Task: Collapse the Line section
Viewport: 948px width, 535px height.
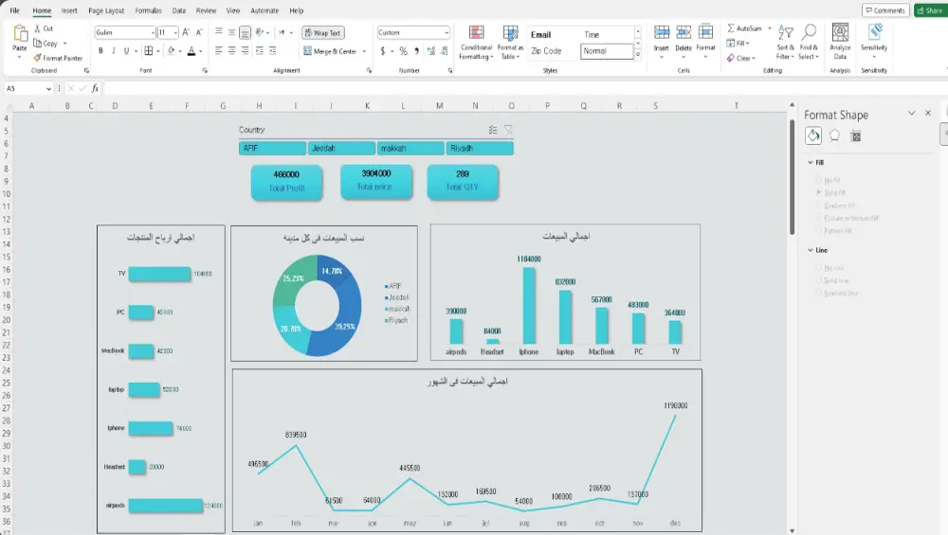Action: (x=811, y=250)
